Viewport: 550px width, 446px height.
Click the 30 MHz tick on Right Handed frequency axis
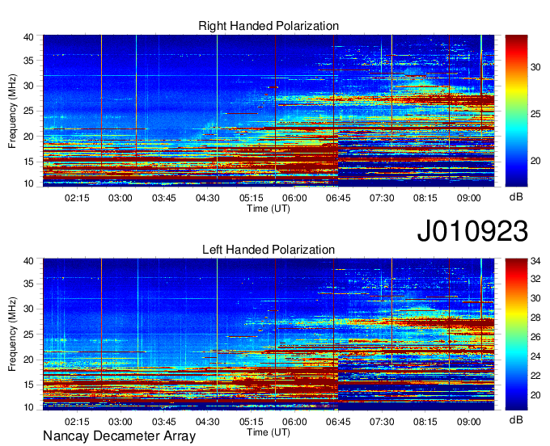coord(28,86)
